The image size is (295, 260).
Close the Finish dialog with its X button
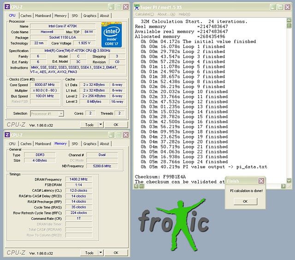tap(261, 181)
